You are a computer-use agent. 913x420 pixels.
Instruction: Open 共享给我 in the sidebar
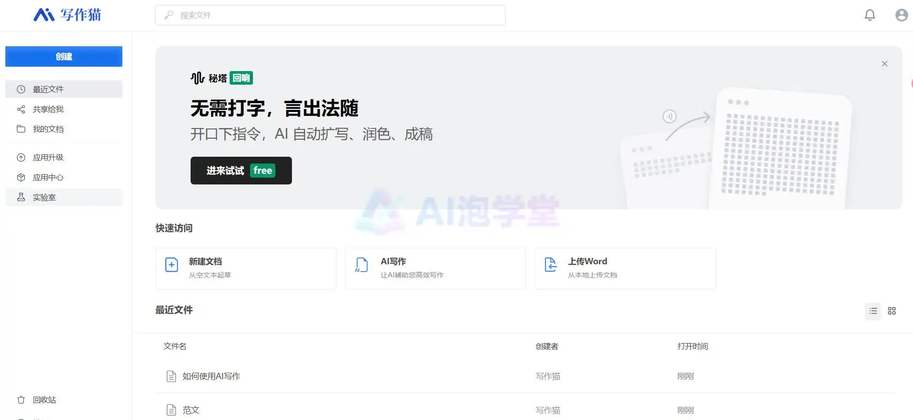point(64,109)
